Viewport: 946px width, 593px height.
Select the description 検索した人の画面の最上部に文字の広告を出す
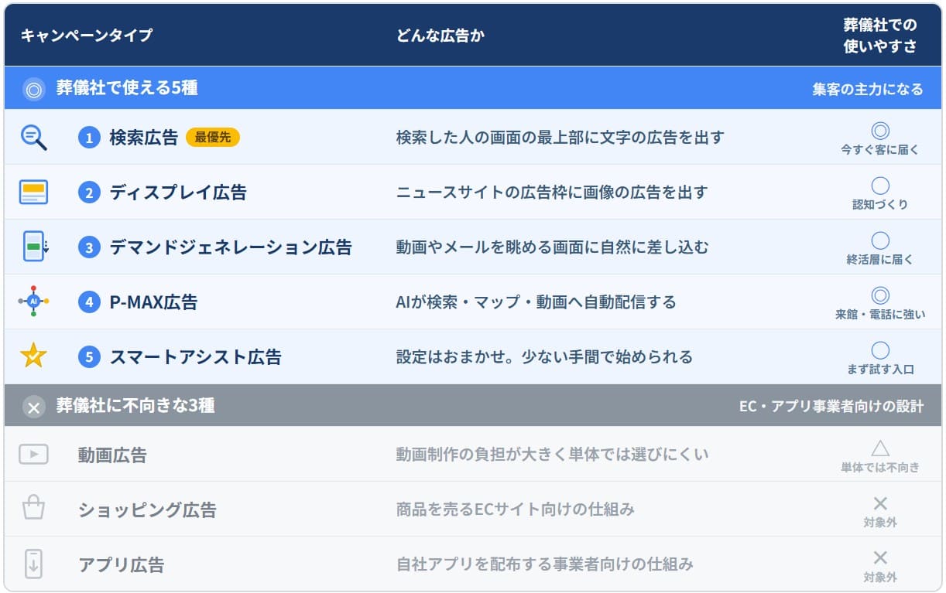tap(560, 138)
